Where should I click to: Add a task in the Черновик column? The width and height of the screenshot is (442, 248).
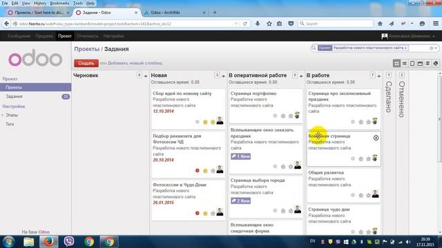146,76
